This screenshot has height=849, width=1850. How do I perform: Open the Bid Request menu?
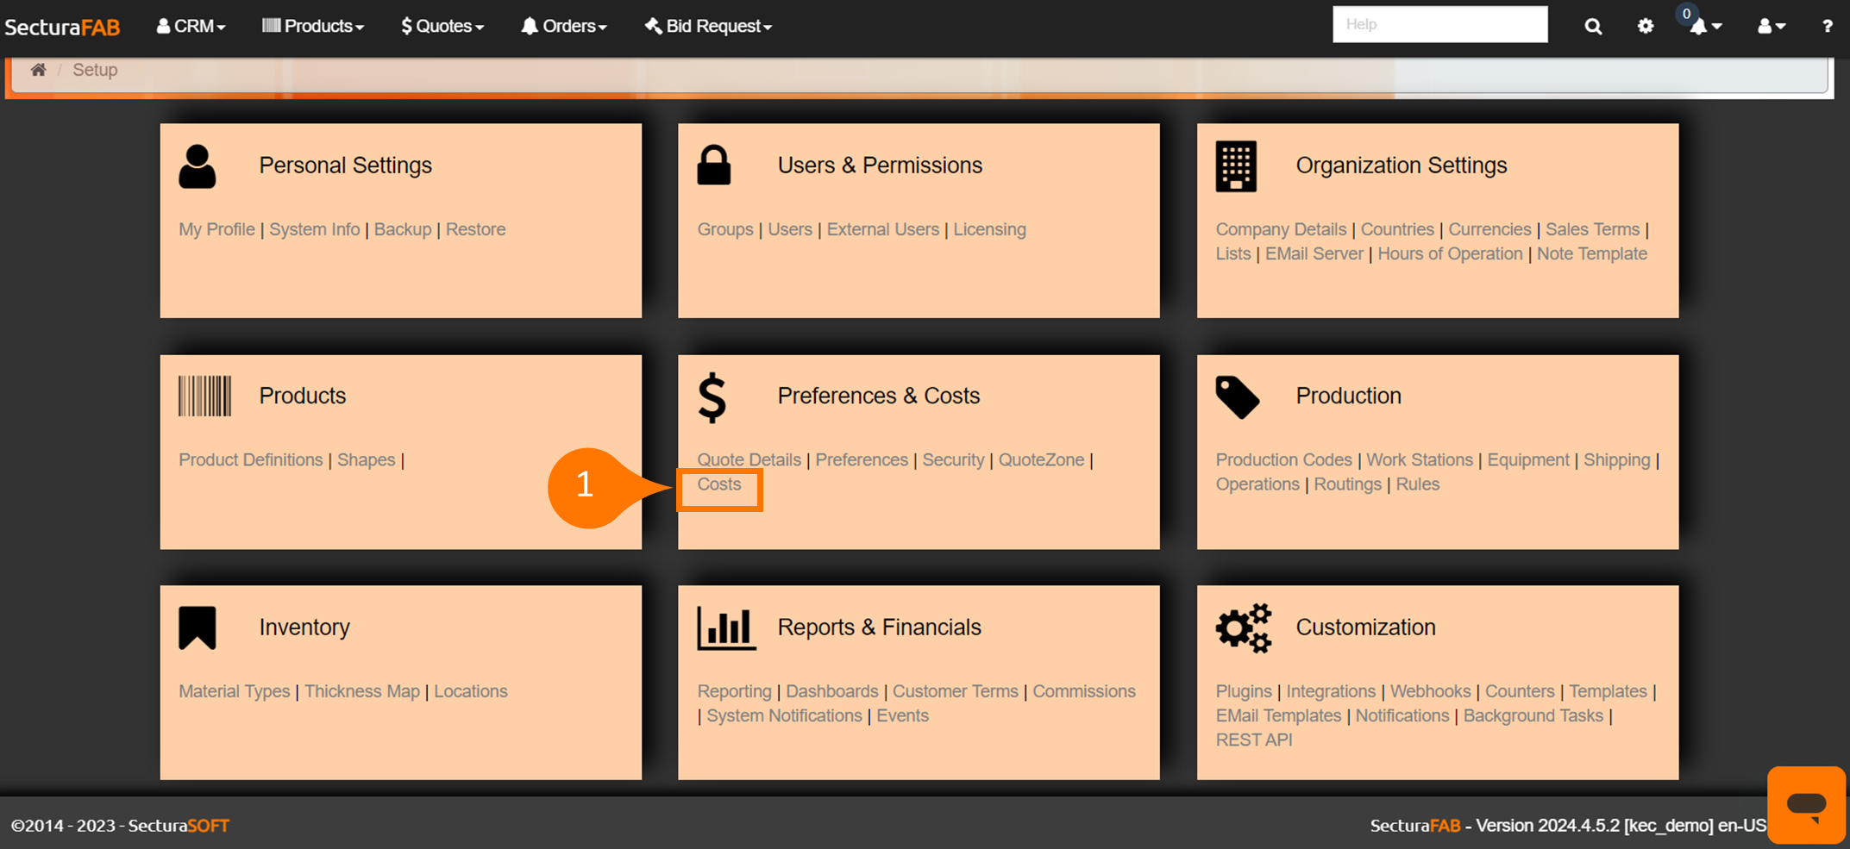(708, 26)
